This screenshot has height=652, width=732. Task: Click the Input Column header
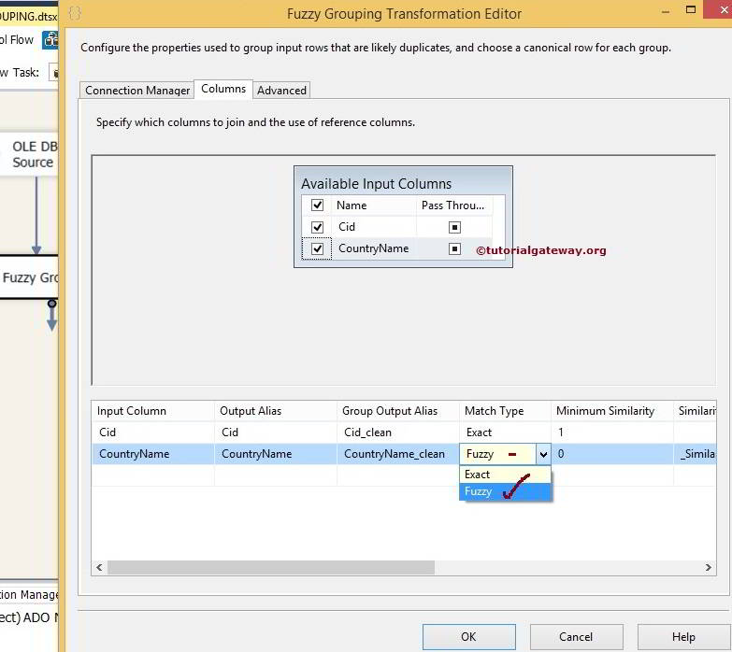153,411
